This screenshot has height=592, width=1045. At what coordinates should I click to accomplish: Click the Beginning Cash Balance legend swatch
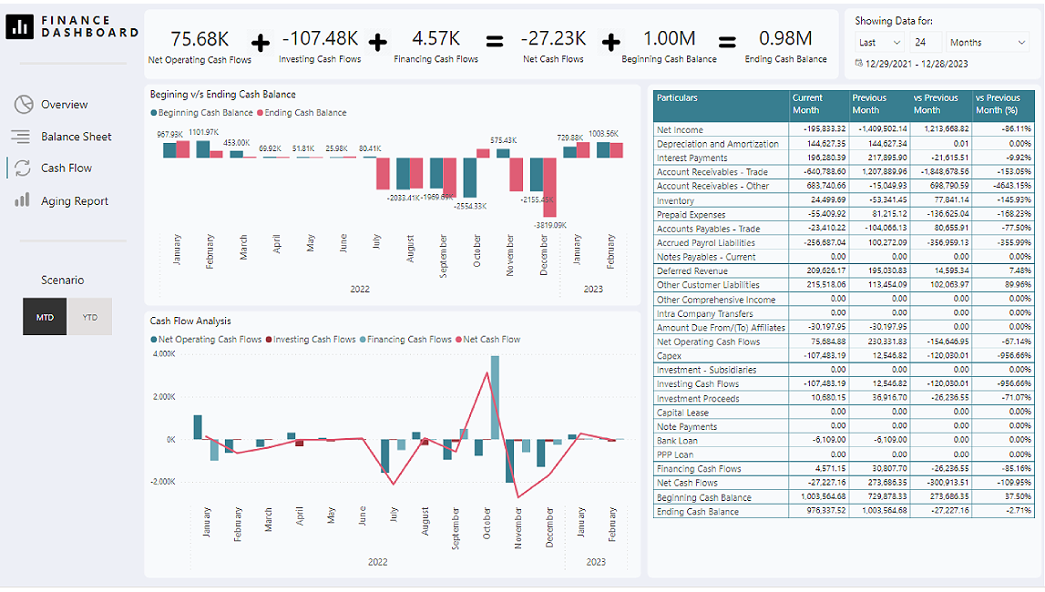[154, 113]
